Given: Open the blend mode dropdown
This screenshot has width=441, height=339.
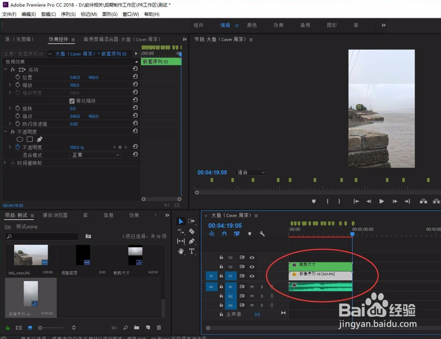Looking at the screenshot, I should (95, 155).
